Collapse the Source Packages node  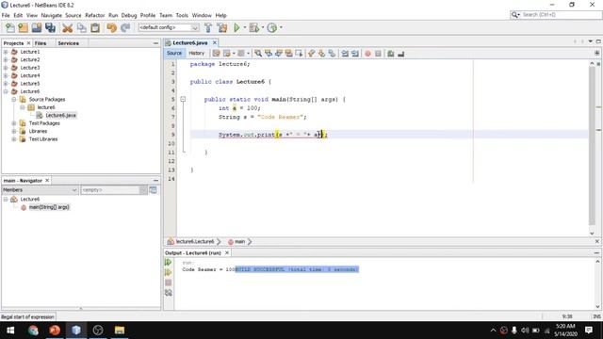pos(14,99)
